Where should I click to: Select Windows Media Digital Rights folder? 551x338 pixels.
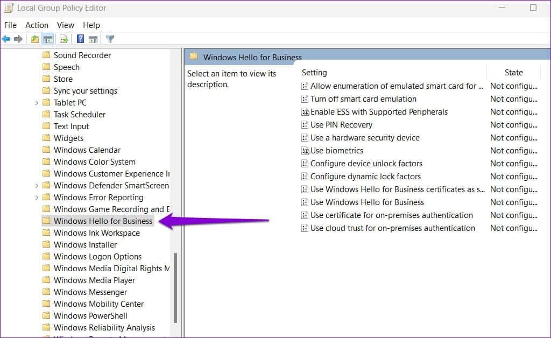[111, 269]
